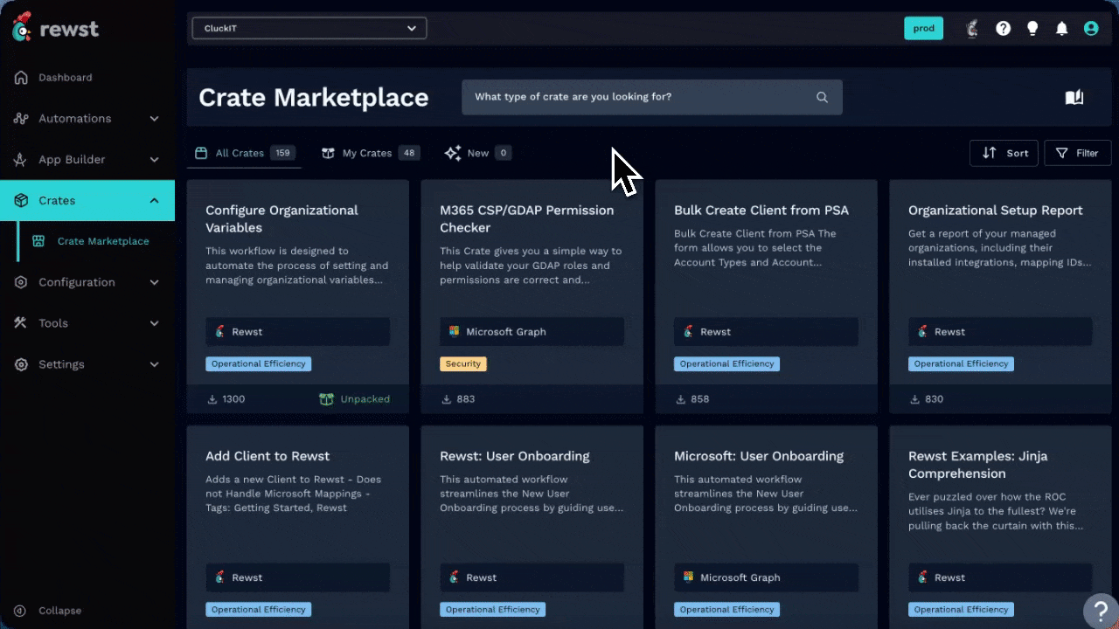Open the CluckIT organization dropdown

[x=309, y=28]
